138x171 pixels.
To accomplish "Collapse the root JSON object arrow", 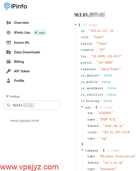I will (75, 25).
